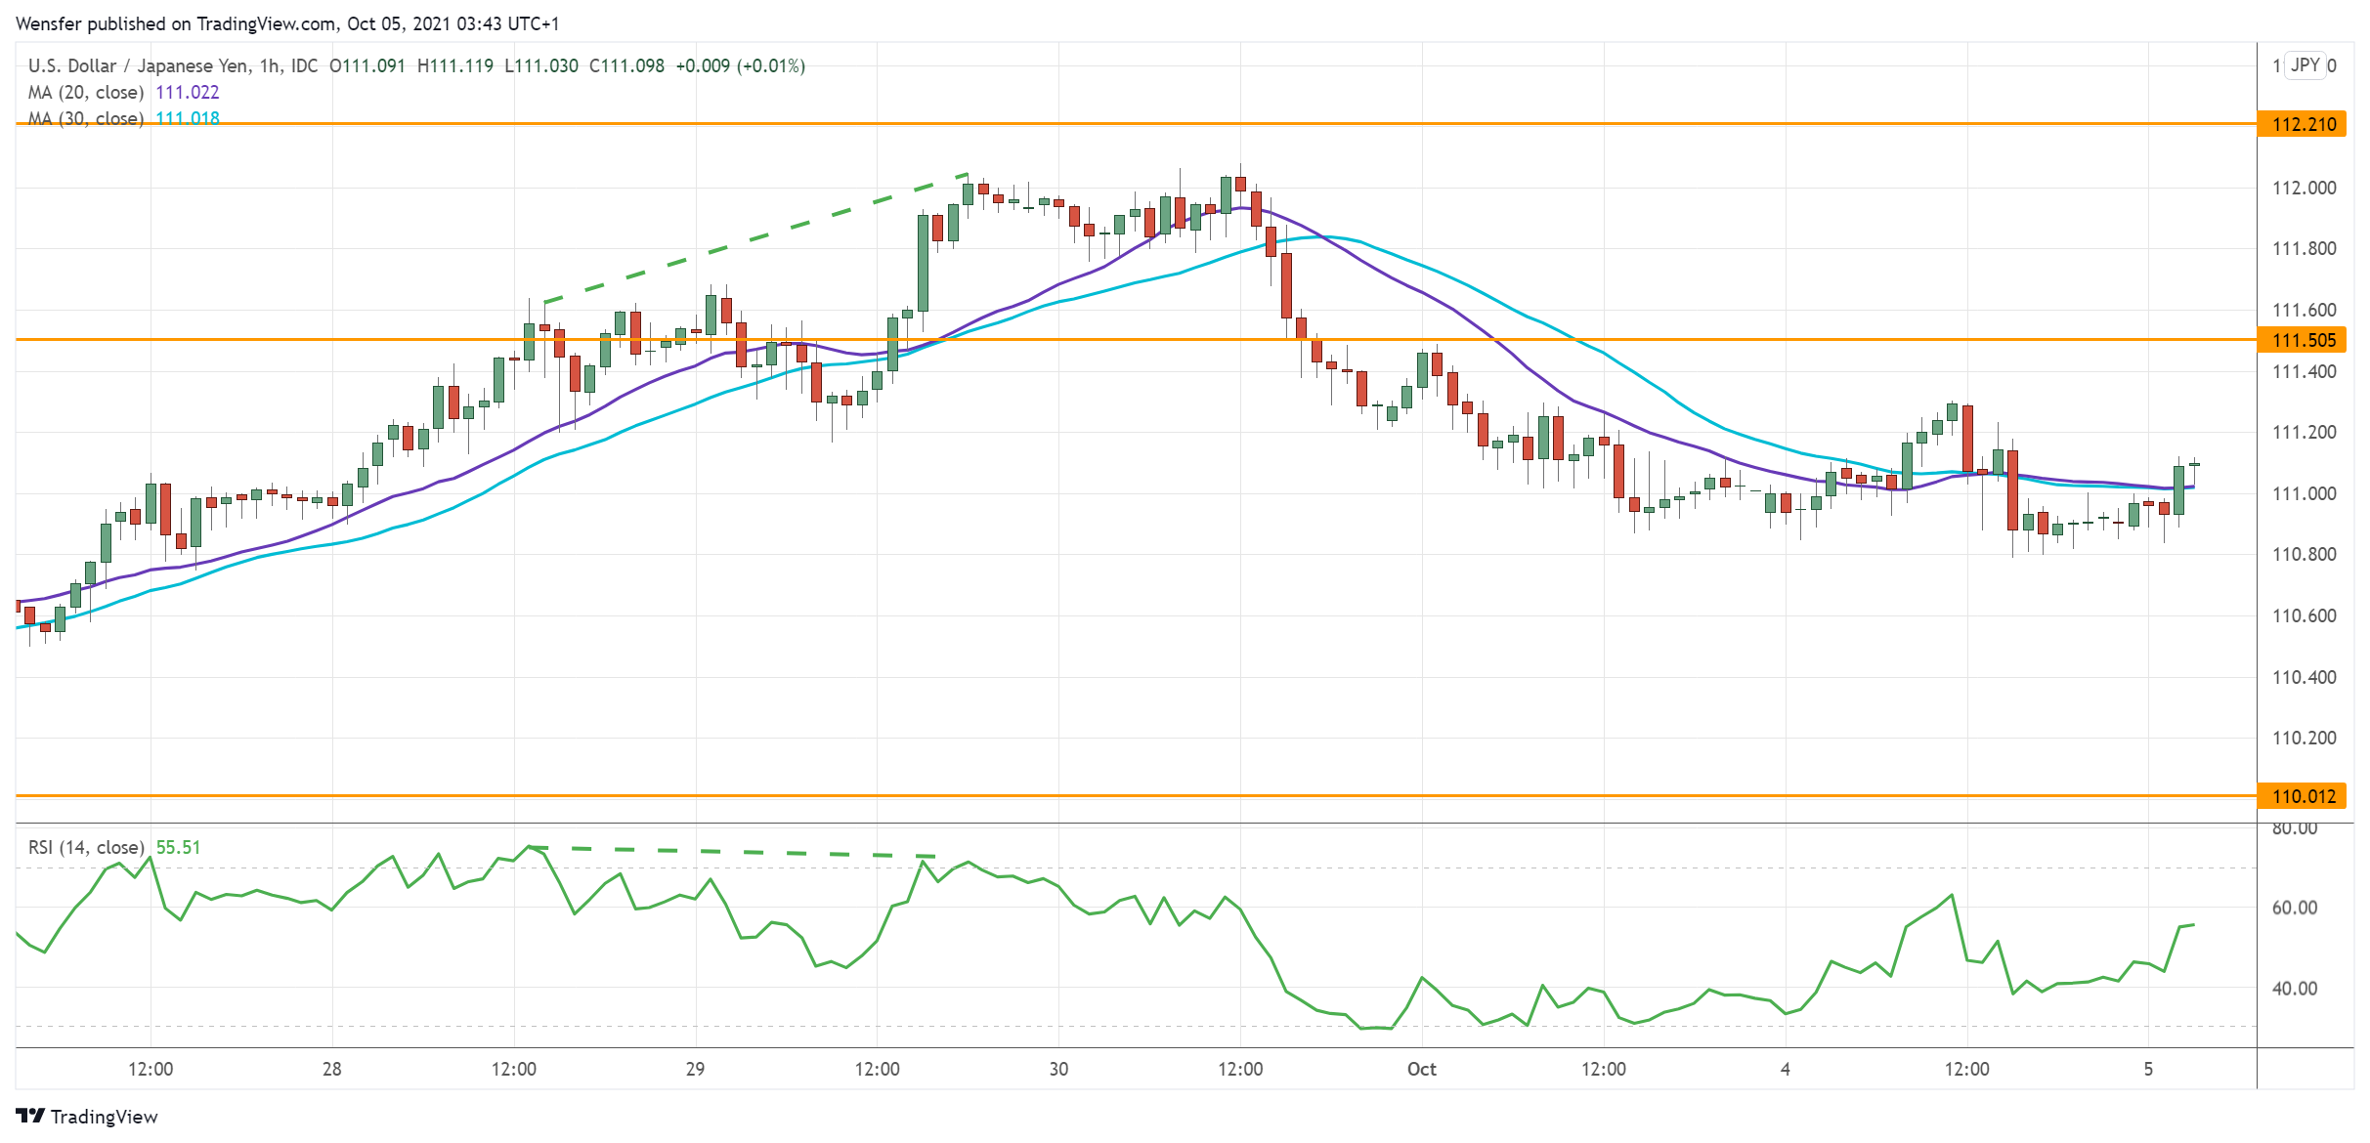Click the RSI value 55.51
Screen dimensions: 2370x1143
pos(178,848)
